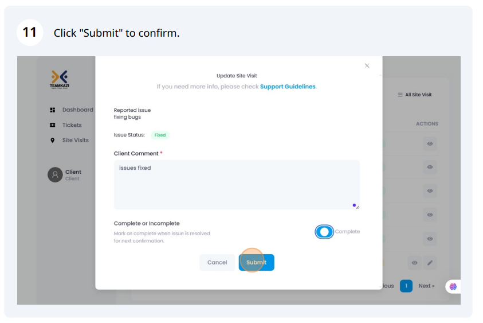Click Submit to confirm update
The width and height of the screenshot is (483, 323).
point(256,263)
